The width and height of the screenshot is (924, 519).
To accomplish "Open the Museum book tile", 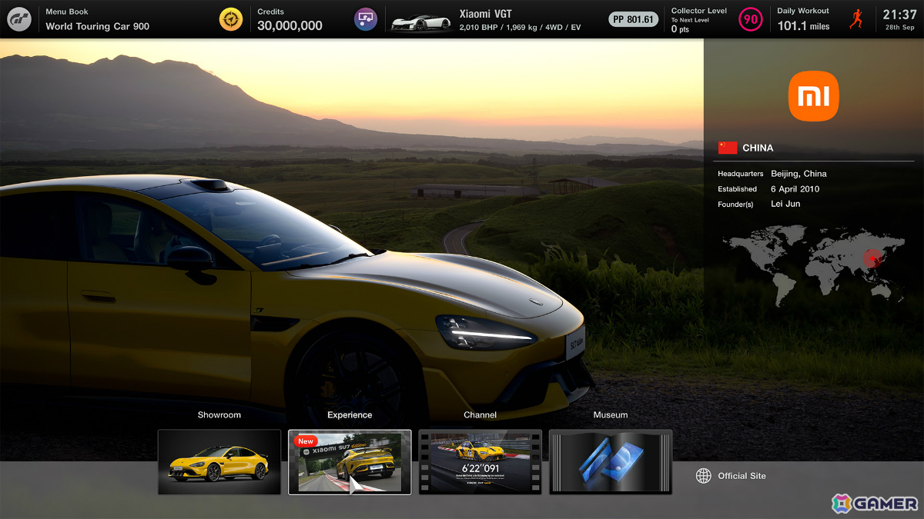I will pyautogui.click(x=611, y=461).
